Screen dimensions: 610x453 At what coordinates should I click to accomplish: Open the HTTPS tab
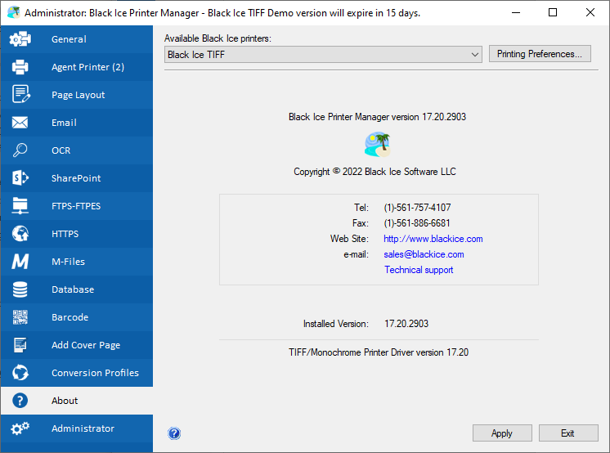point(65,234)
